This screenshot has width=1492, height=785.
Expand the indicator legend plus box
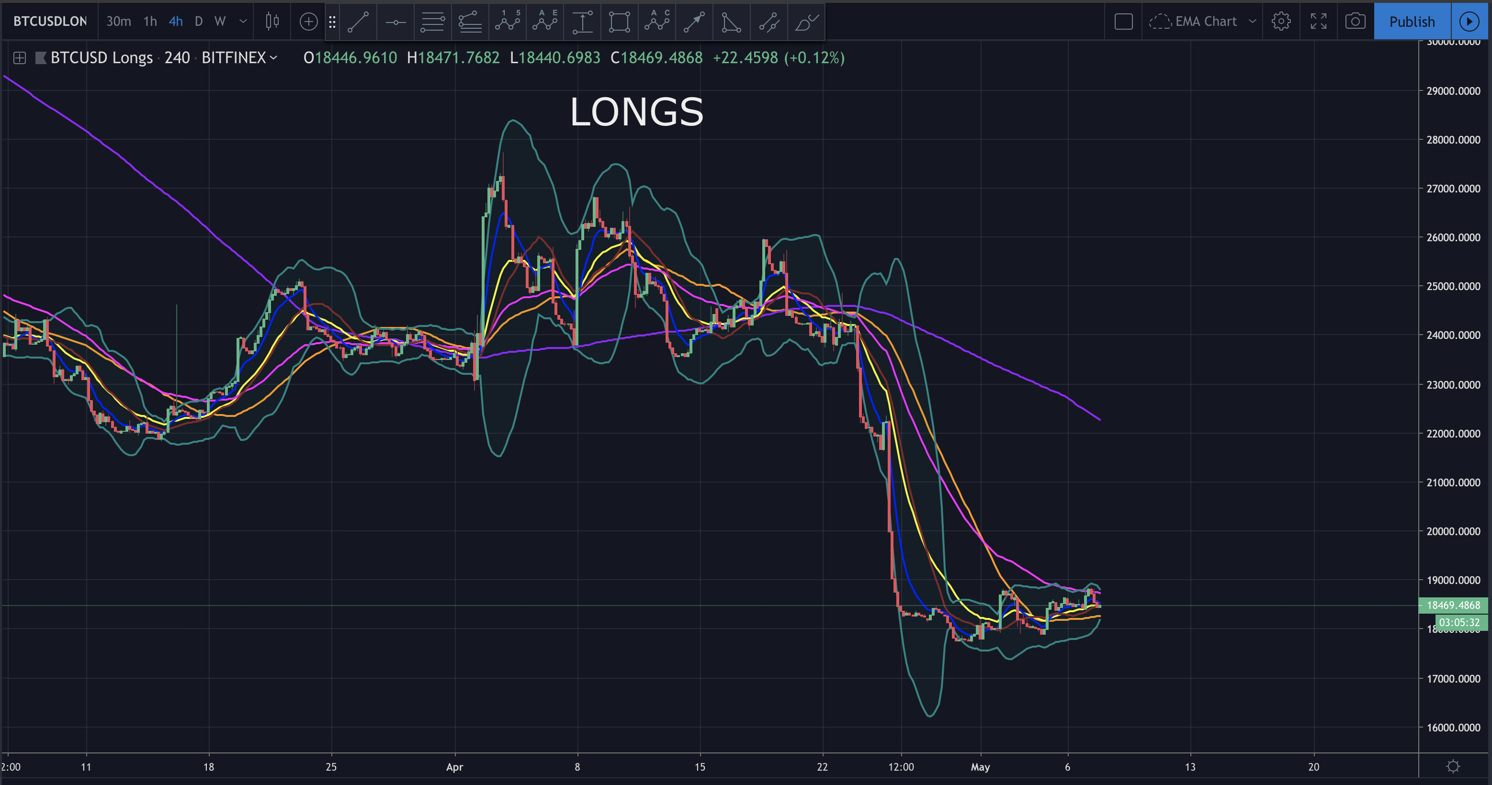(x=19, y=58)
